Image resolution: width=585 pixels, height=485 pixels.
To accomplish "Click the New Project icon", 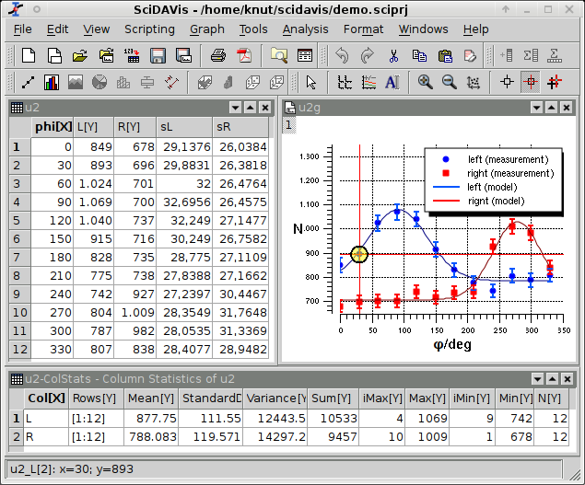I will point(29,55).
